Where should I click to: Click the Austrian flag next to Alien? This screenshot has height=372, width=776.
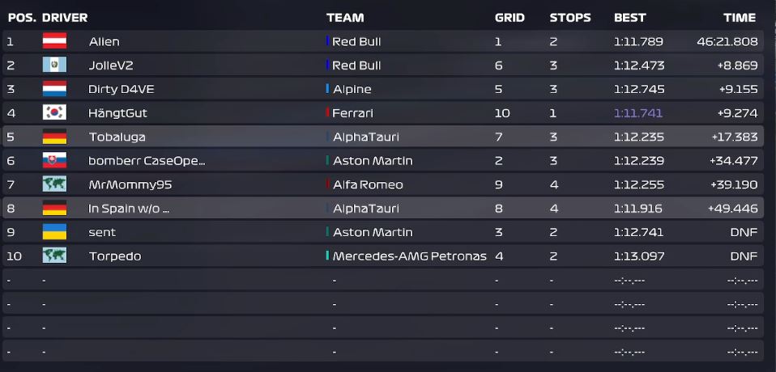pos(54,41)
